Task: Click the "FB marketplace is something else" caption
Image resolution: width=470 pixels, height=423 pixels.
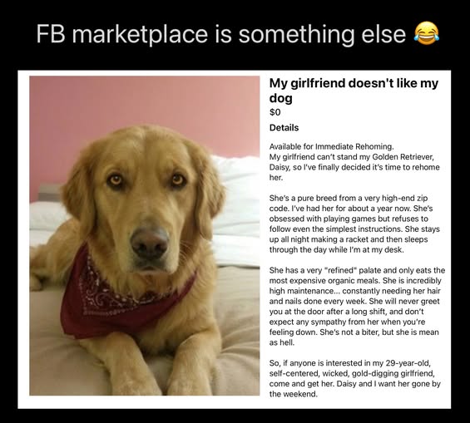Action: (x=221, y=34)
